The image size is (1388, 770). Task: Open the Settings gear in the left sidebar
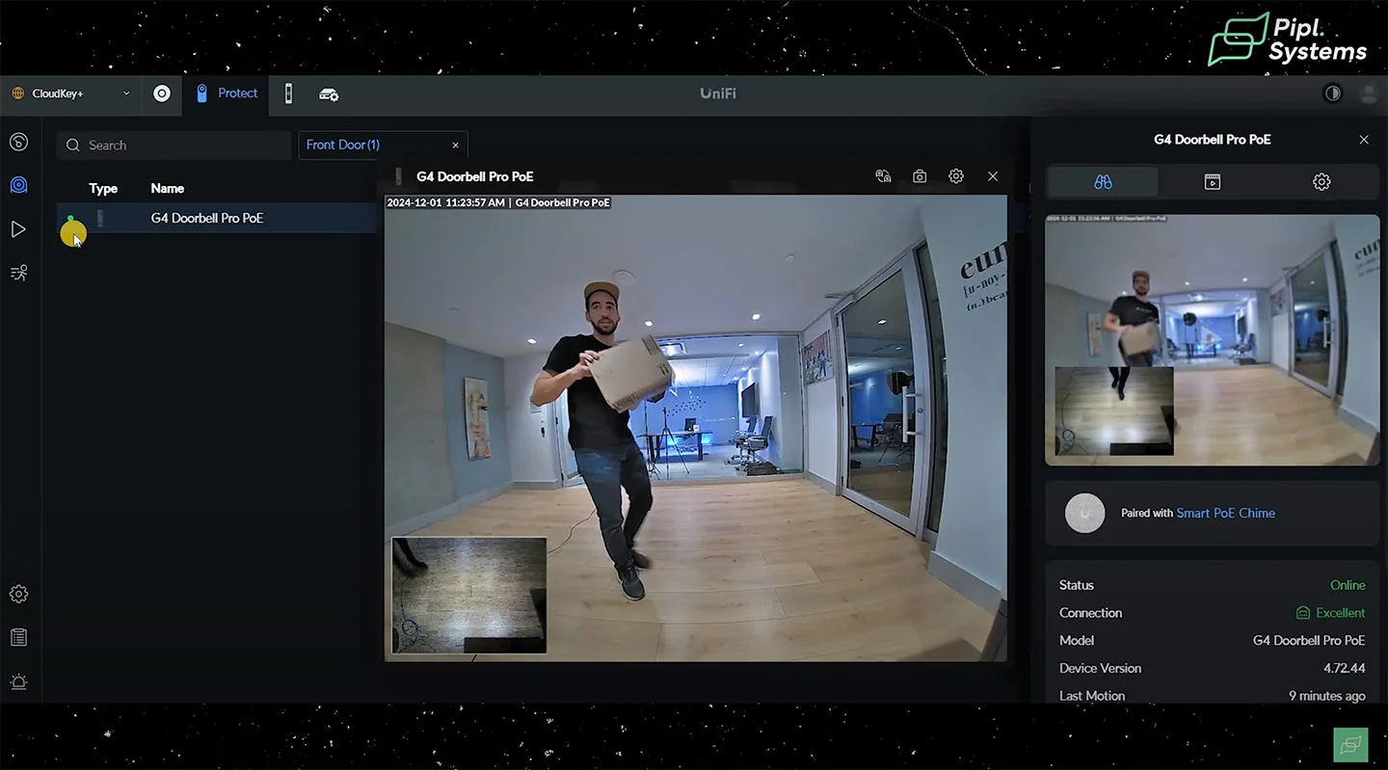18,595
